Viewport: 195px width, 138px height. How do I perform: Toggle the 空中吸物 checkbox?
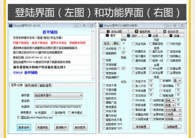pos(104,69)
